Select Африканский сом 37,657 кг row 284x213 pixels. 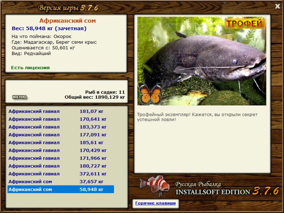tap(61, 181)
